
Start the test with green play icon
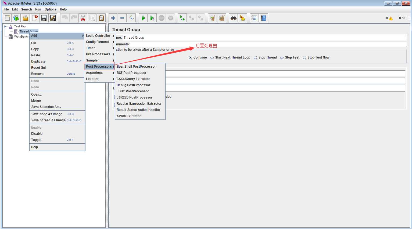pyautogui.click(x=143, y=18)
